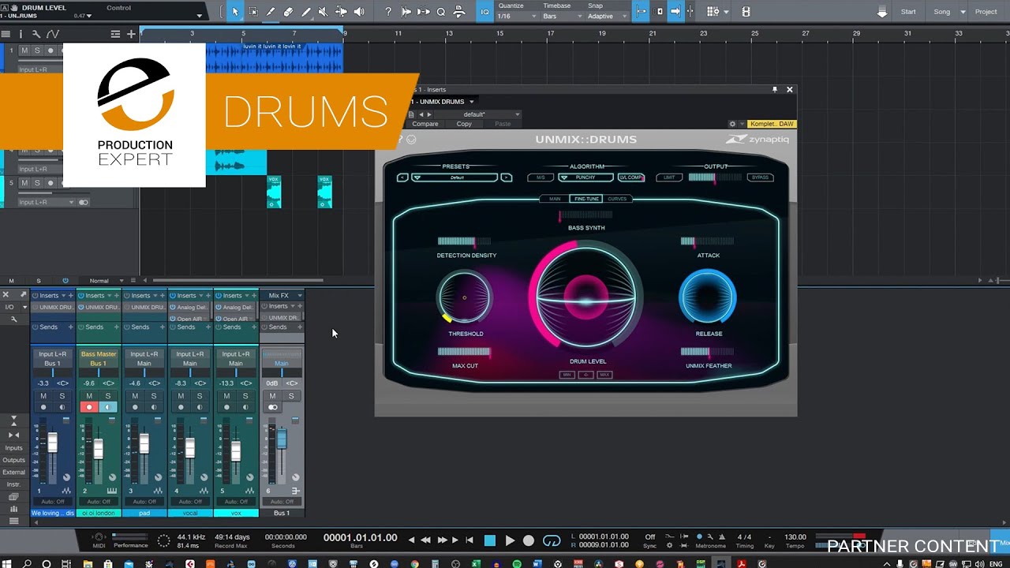Mute the pad channel
Screen dimensions: 1010x568
click(x=135, y=396)
